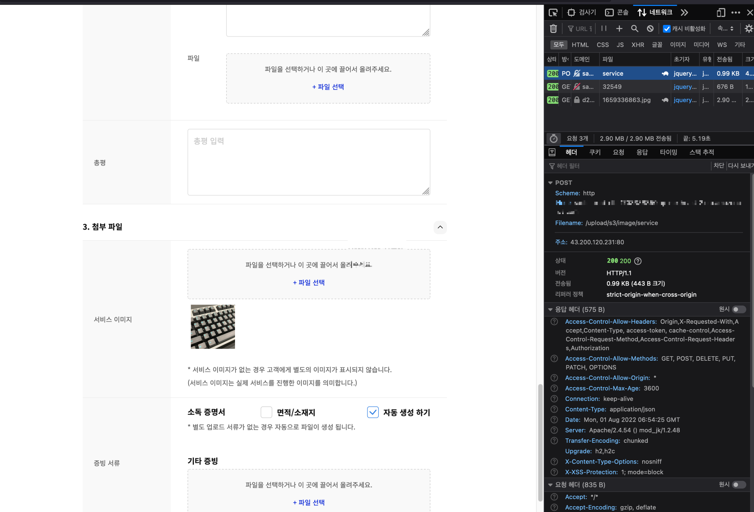Collapse the 응답 헤더 section
Screen dimensions: 754x512
(550, 309)
